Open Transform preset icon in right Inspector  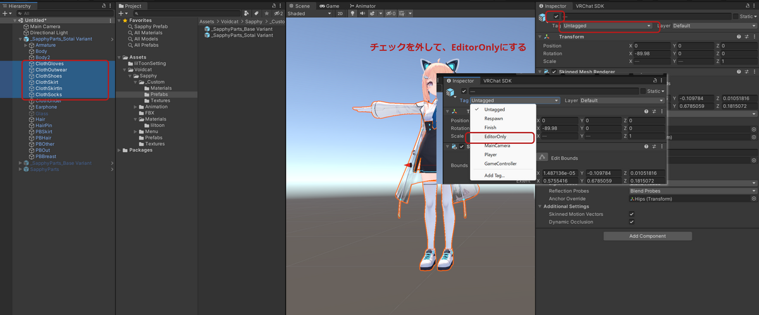coord(746,37)
